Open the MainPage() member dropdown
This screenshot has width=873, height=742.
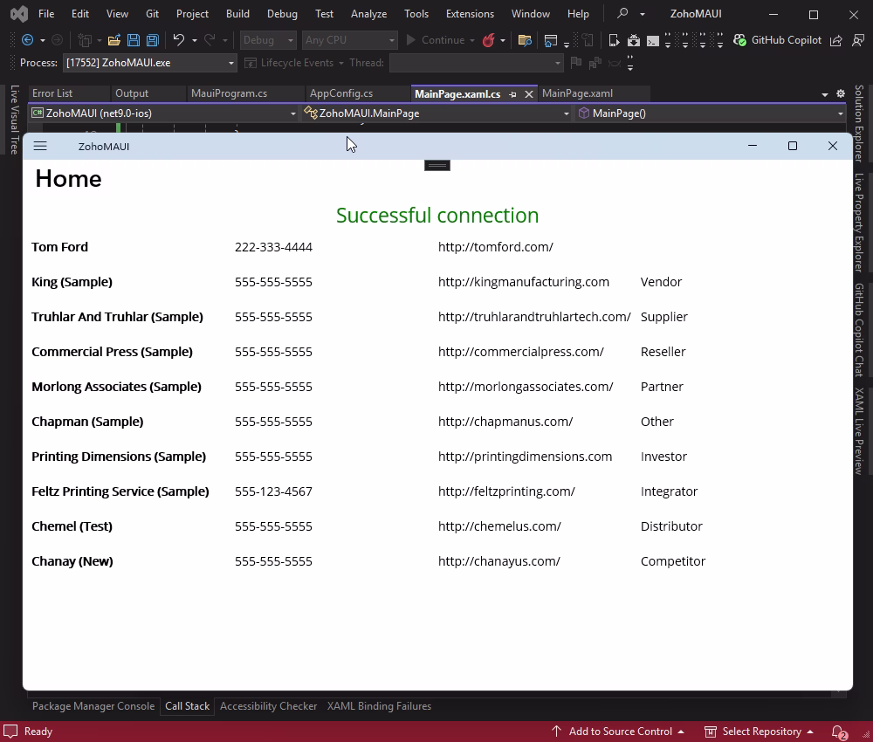(710, 113)
